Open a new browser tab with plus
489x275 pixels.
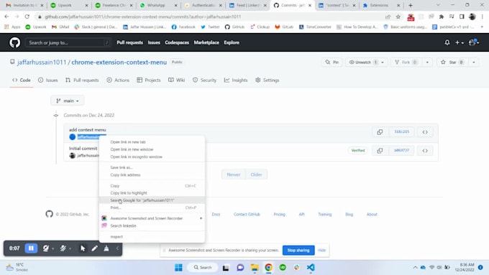(x=411, y=5)
